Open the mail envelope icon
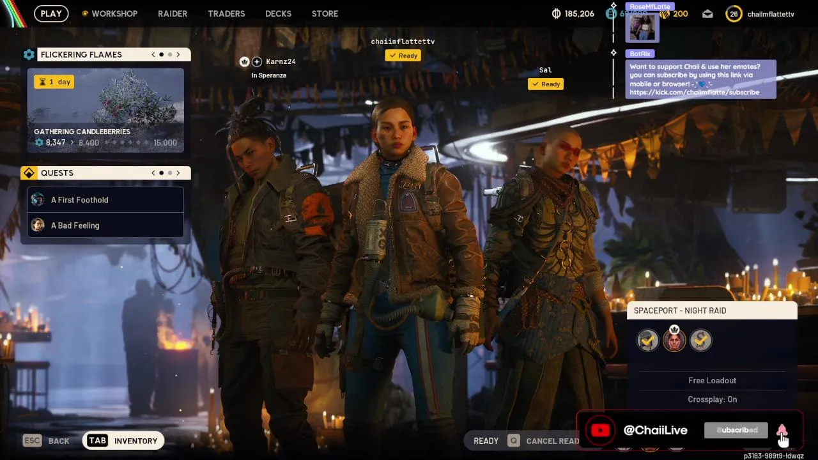 click(707, 13)
